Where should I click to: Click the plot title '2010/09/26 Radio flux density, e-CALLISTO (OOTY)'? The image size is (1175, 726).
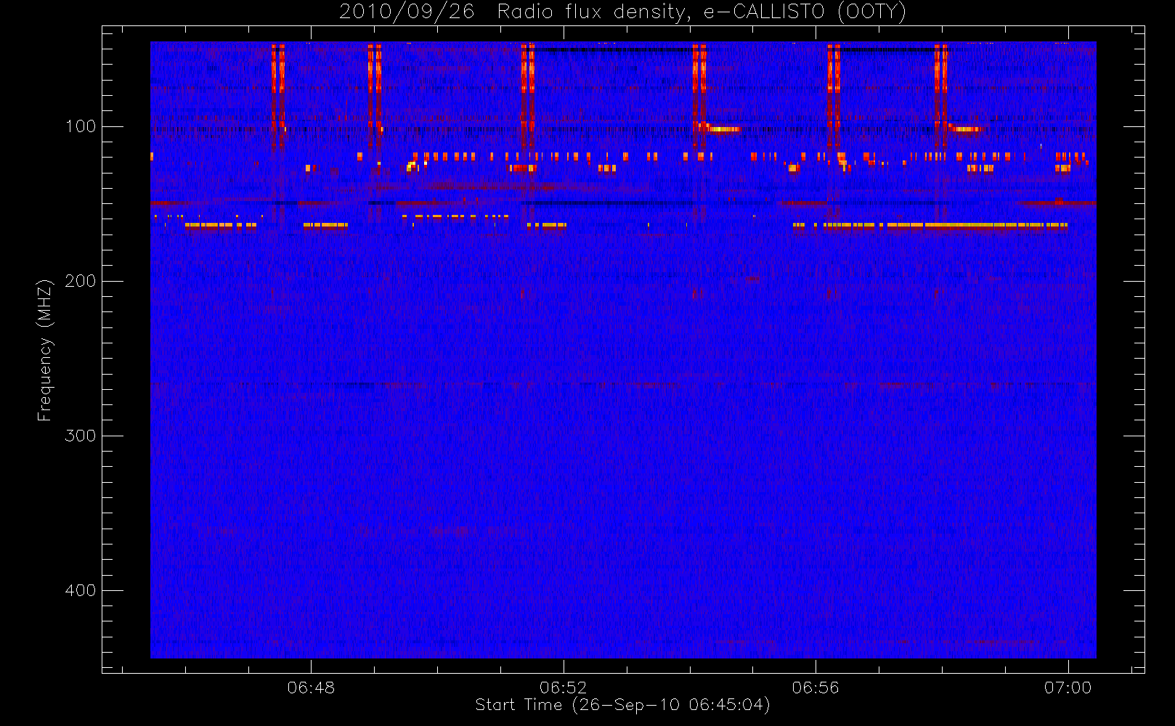coord(622,12)
